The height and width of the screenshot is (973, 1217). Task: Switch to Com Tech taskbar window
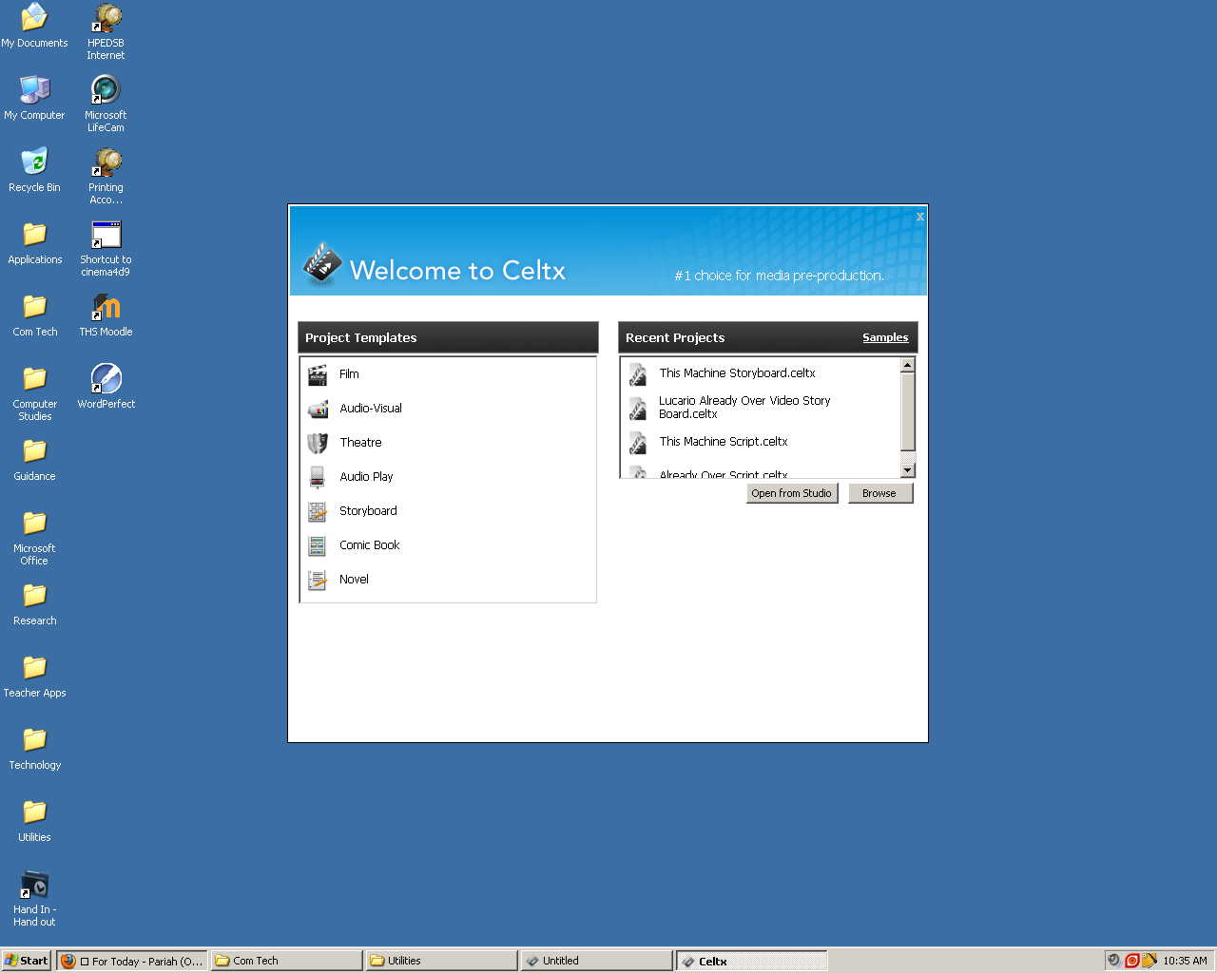[x=286, y=961]
